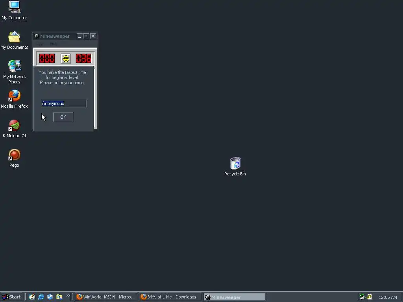The height and width of the screenshot is (302, 403).
Task: Click the 'You have the fastest time' message
Action: tap(62, 77)
